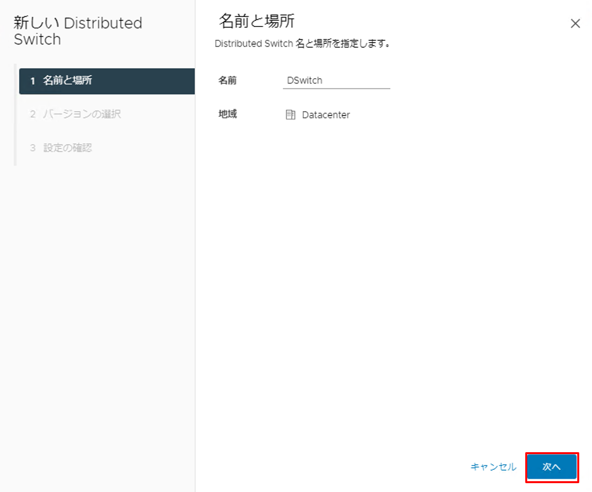The image size is (592, 492).
Task: Select step 2 バージョンの選択
Action: [x=75, y=114]
